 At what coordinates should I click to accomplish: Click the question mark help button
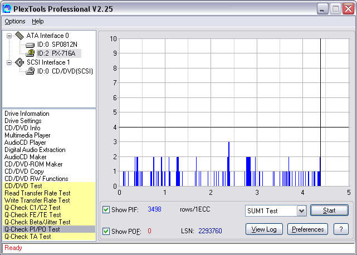(341, 229)
